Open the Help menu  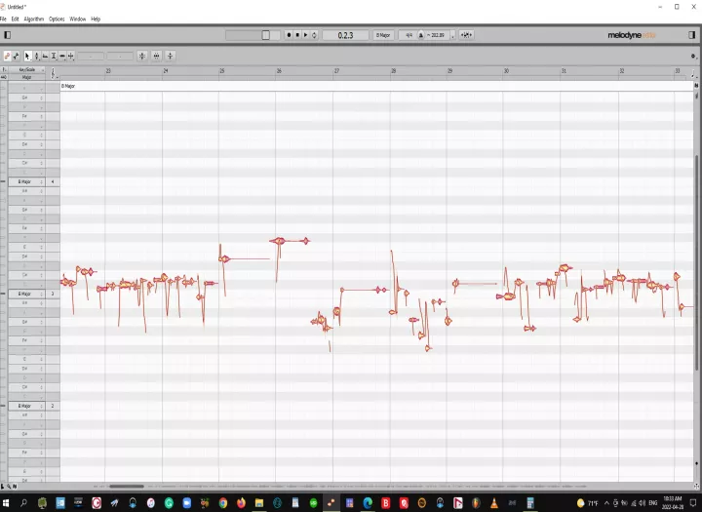pos(96,19)
